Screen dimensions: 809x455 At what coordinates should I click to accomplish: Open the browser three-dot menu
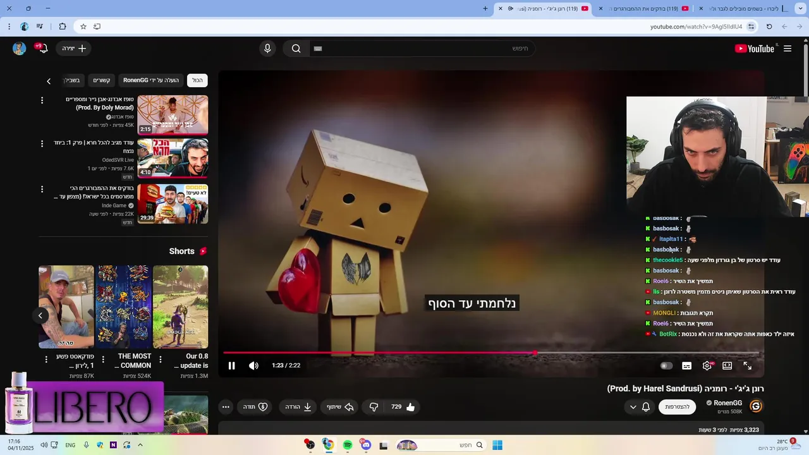pos(9,27)
